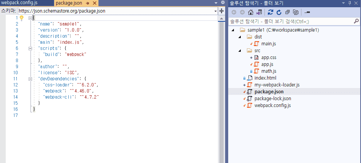
Task: Collapse the devDependencies block on line 11
Action: pos(30,79)
